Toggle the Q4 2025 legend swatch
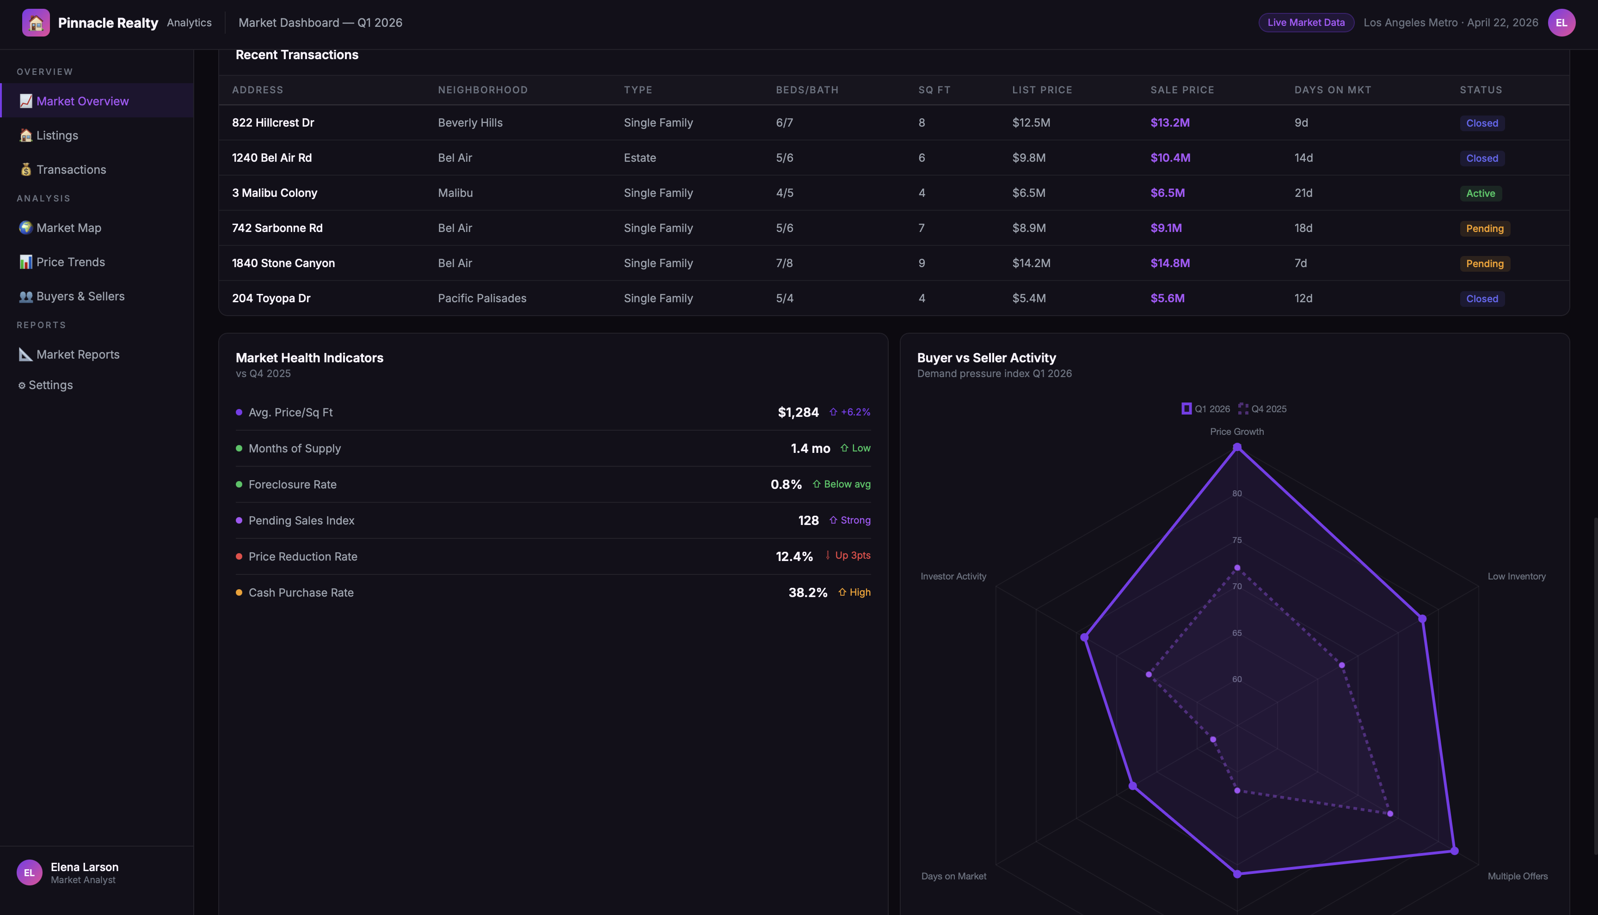 tap(1243, 409)
